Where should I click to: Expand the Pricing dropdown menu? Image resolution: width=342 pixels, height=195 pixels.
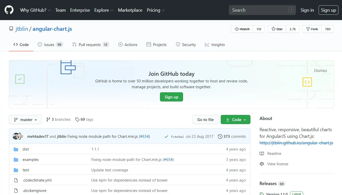tap(156, 10)
